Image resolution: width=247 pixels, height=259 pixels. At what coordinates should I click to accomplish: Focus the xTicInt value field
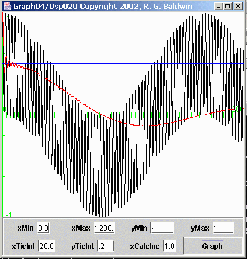(x=47, y=246)
